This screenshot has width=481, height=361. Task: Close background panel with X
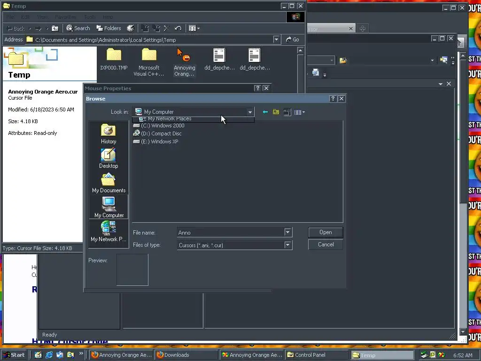point(449,84)
